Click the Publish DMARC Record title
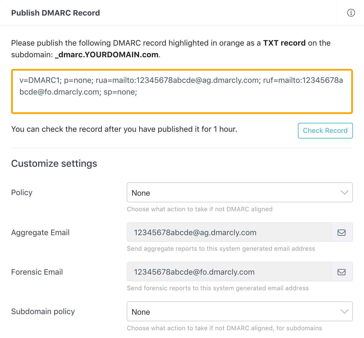The image size is (364, 338). click(55, 13)
